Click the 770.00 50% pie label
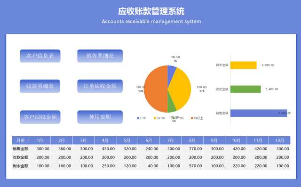The image size is (301, 187). pos(141,89)
